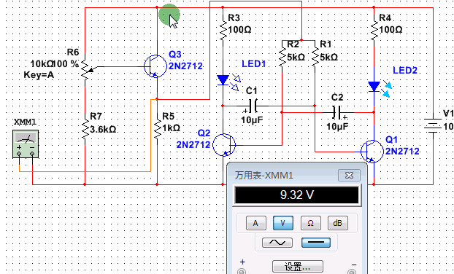Viewport: 454px width, 274px height.
Task: Select resistor R5 1kΩ symbol
Action: [157, 128]
